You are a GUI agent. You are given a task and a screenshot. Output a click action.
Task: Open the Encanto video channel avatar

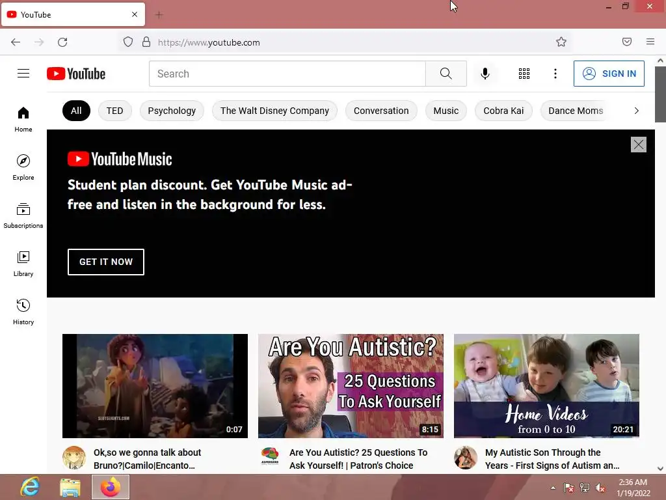(x=74, y=458)
